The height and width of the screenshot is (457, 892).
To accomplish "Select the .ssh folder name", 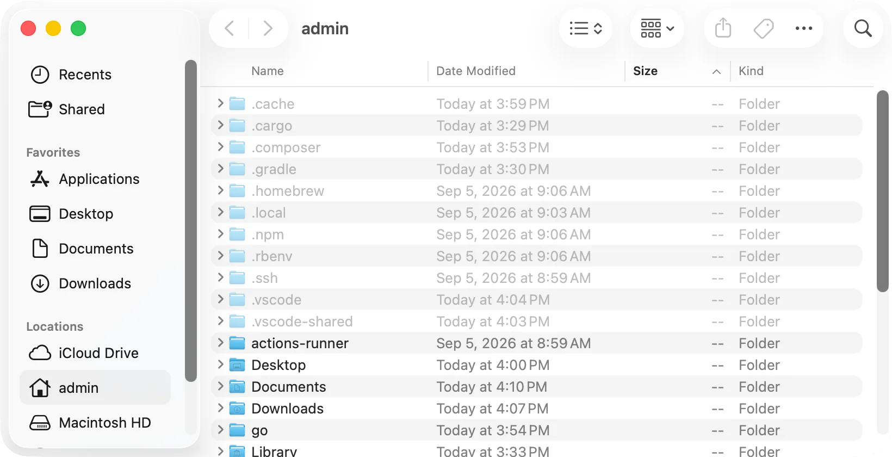I will coord(264,278).
